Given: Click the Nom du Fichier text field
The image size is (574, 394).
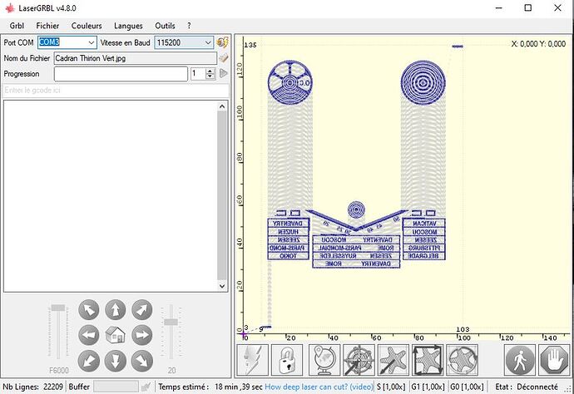Looking at the screenshot, I should pyautogui.click(x=136, y=58).
